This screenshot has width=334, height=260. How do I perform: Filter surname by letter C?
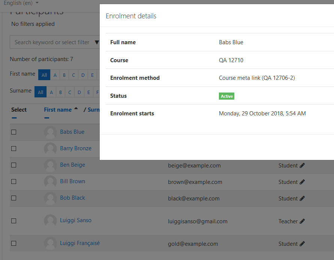(x=70, y=92)
